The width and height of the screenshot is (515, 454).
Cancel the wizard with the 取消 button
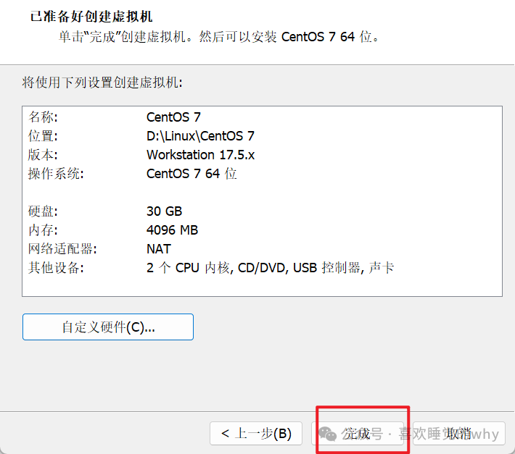pos(459,433)
